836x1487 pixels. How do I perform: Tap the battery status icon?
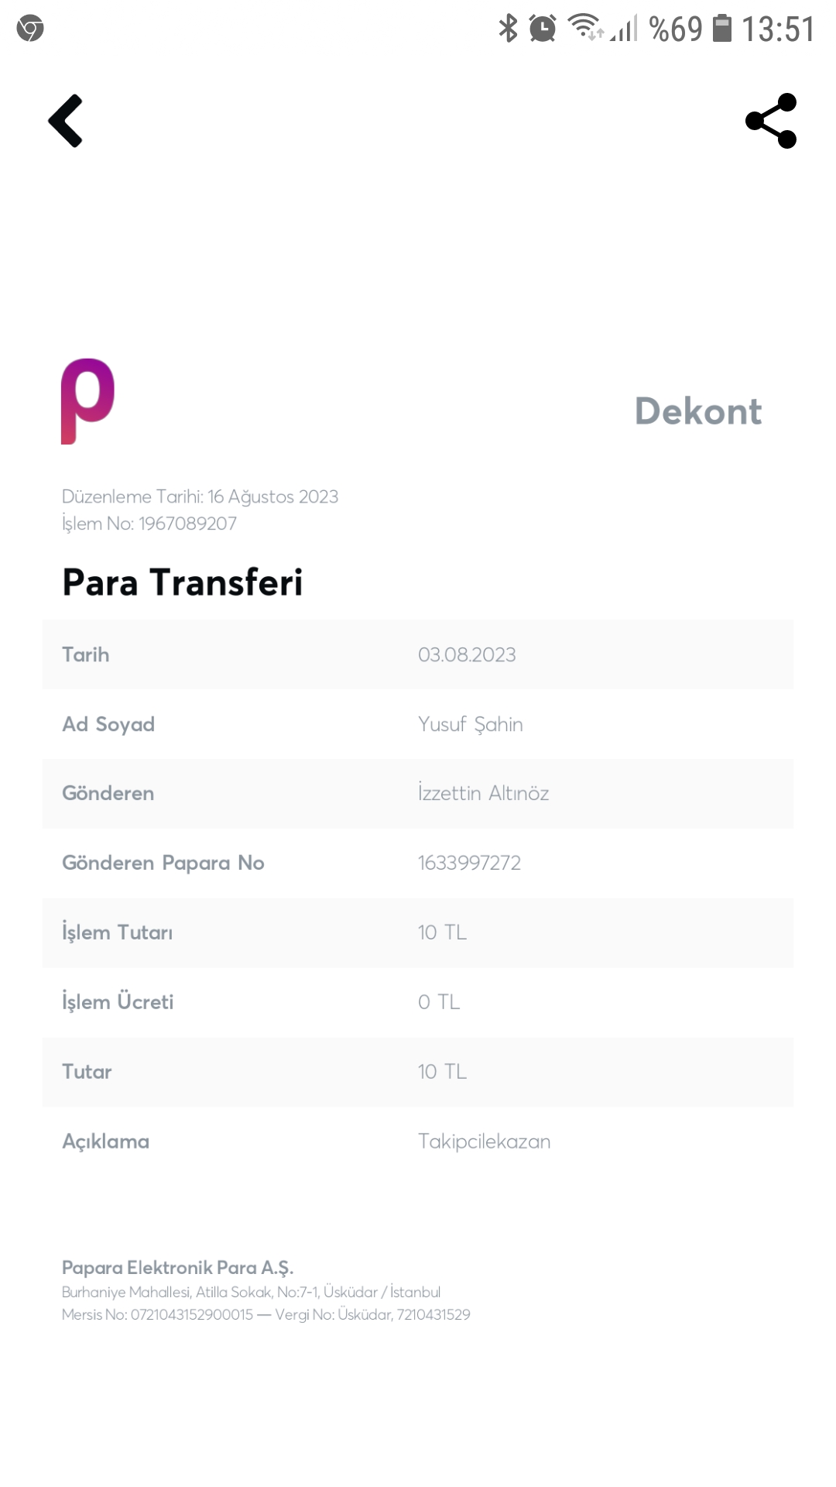pyautogui.click(x=721, y=29)
